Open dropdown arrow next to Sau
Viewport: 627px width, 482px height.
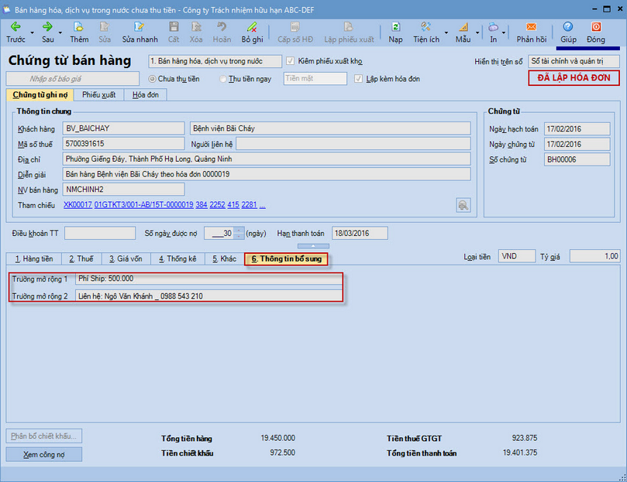click(x=60, y=32)
